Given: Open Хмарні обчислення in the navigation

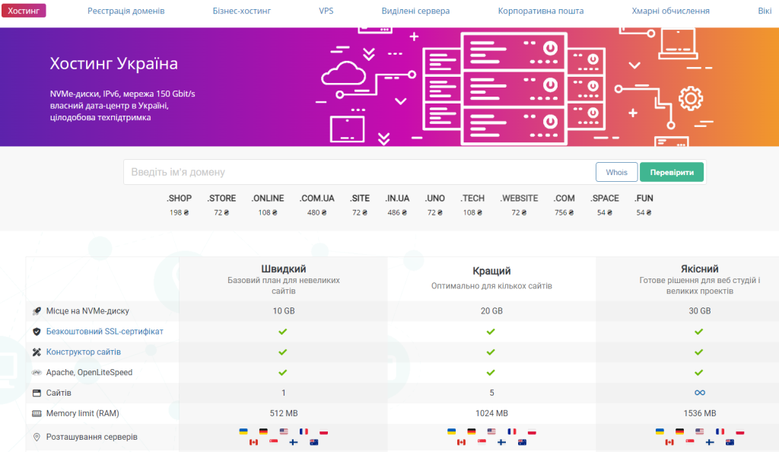Looking at the screenshot, I should coord(670,11).
